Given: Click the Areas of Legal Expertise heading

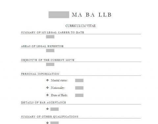Looking at the screenshot, I should click(42, 46).
